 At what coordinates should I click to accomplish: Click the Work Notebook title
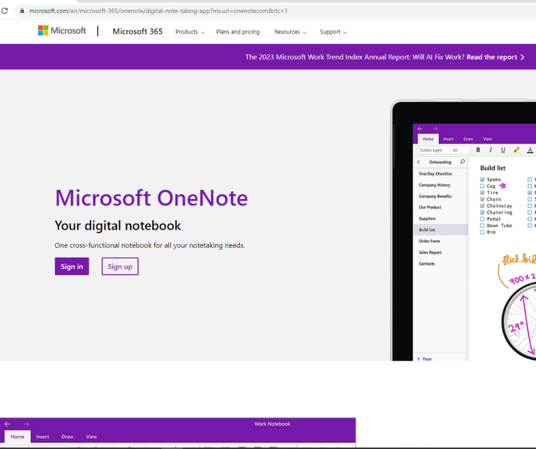[272, 424]
